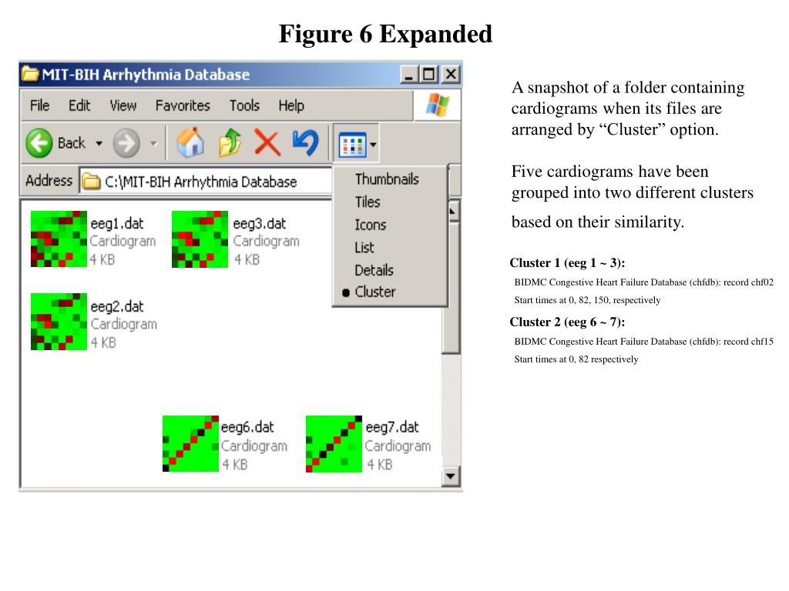
Task: Open the View menu
Action: click(123, 105)
